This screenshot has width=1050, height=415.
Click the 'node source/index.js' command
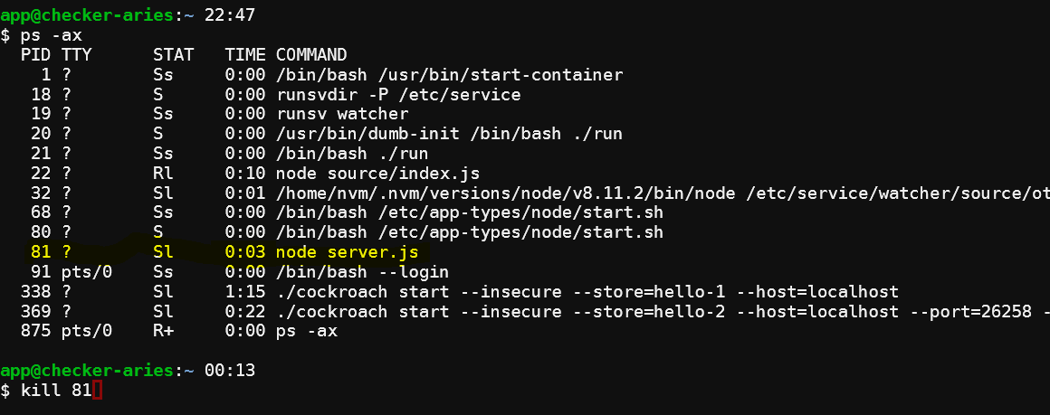[x=377, y=174]
